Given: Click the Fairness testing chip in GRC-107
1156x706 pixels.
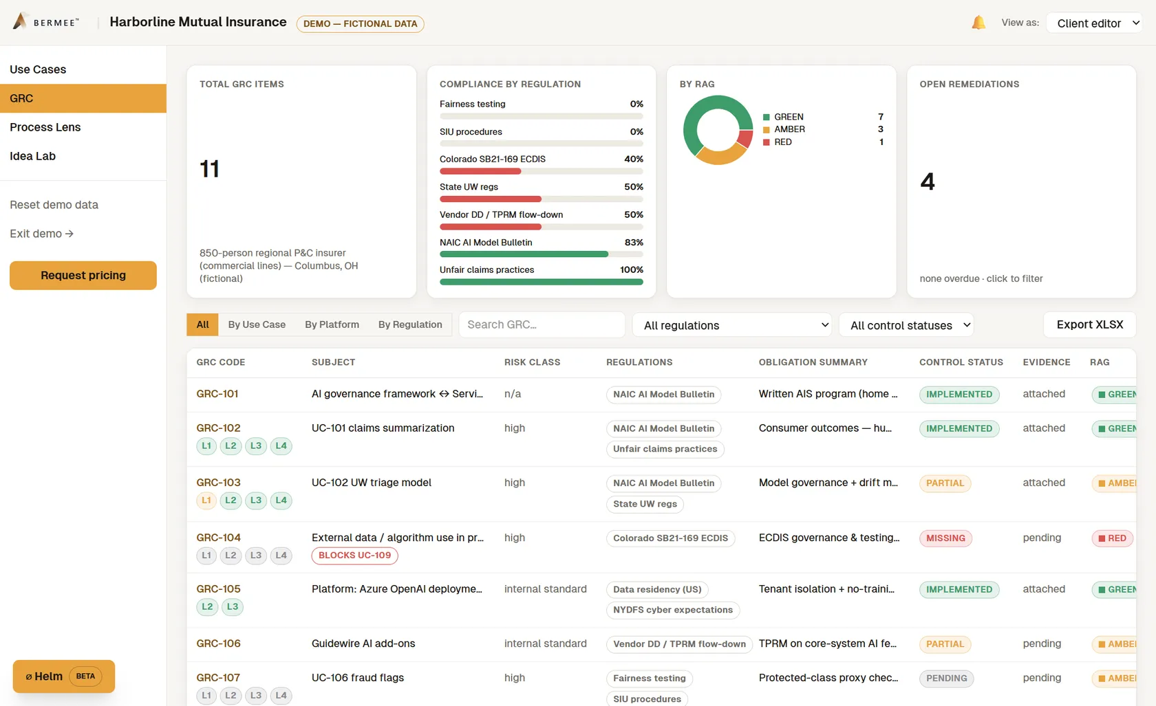Looking at the screenshot, I should [x=649, y=679].
